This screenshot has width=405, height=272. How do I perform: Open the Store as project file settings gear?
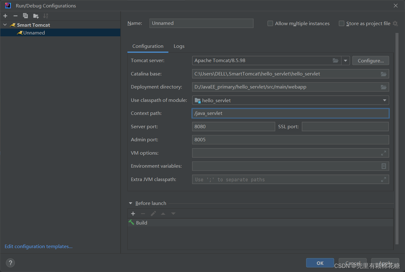[x=395, y=23]
